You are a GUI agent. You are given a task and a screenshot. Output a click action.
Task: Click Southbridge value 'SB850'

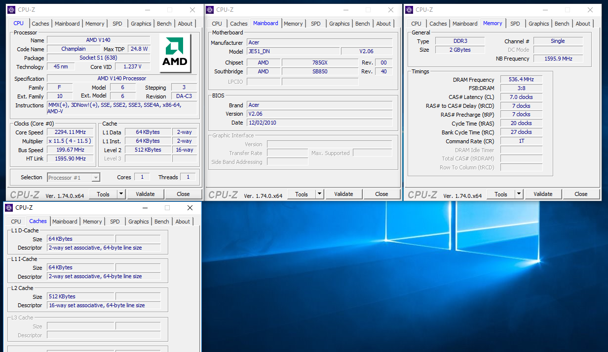coord(319,71)
